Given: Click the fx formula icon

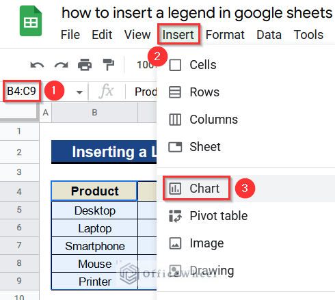Looking at the screenshot, I should pyautogui.click(x=106, y=92).
